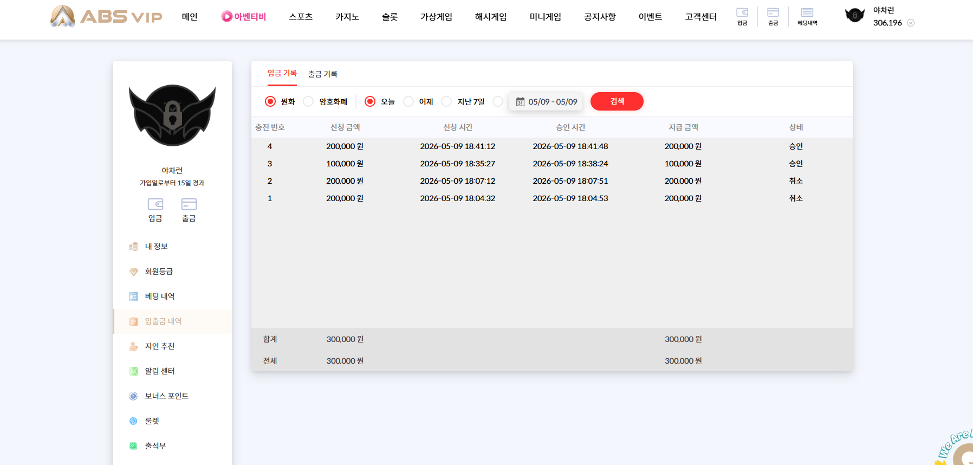Click the ABS VIP logo

pos(107,16)
